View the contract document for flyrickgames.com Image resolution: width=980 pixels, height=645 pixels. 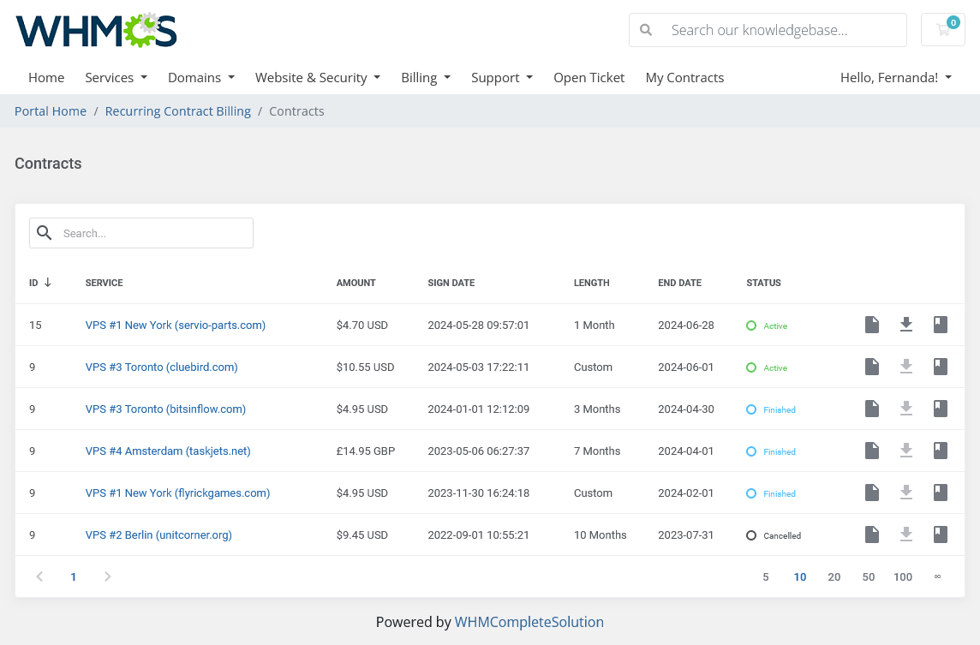click(x=872, y=492)
